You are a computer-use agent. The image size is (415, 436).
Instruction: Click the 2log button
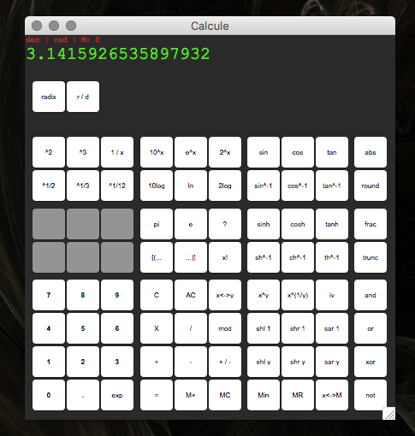[x=225, y=186]
